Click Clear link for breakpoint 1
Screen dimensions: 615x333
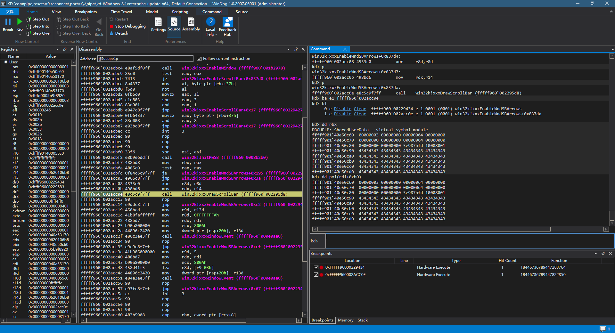point(360,114)
